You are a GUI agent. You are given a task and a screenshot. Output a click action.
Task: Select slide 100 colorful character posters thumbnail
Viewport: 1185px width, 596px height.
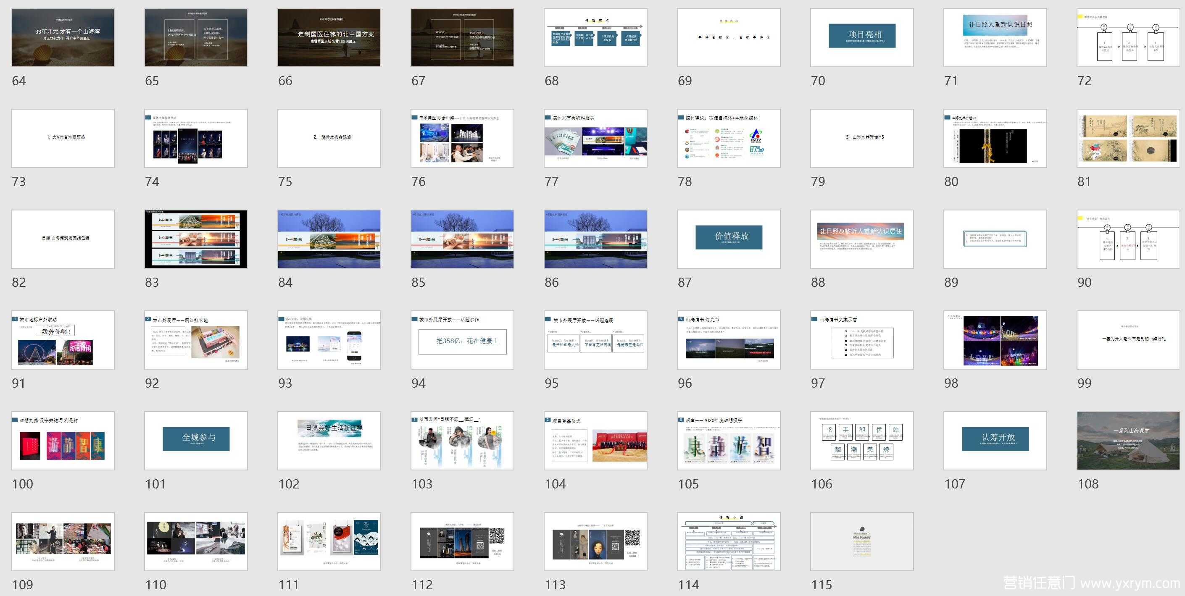63,441
